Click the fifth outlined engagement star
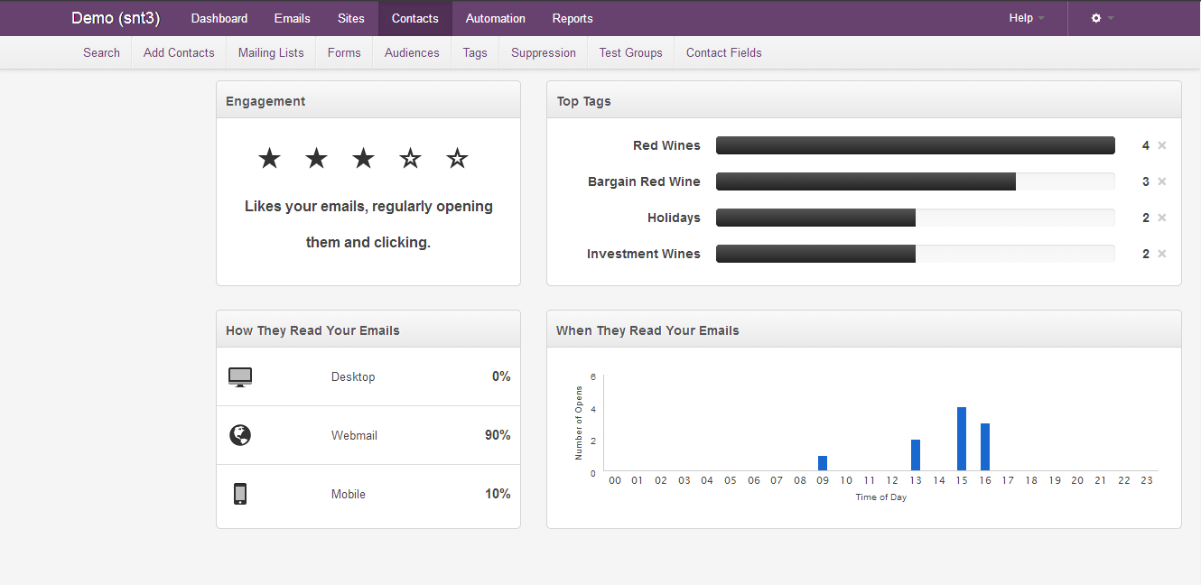Viewport: 1201px width, 585px height. tap(458, 159)
